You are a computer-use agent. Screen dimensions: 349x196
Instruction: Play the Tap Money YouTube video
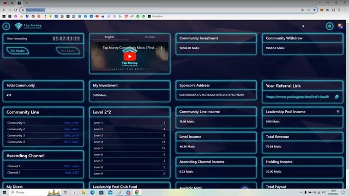(x=130, y=57)
